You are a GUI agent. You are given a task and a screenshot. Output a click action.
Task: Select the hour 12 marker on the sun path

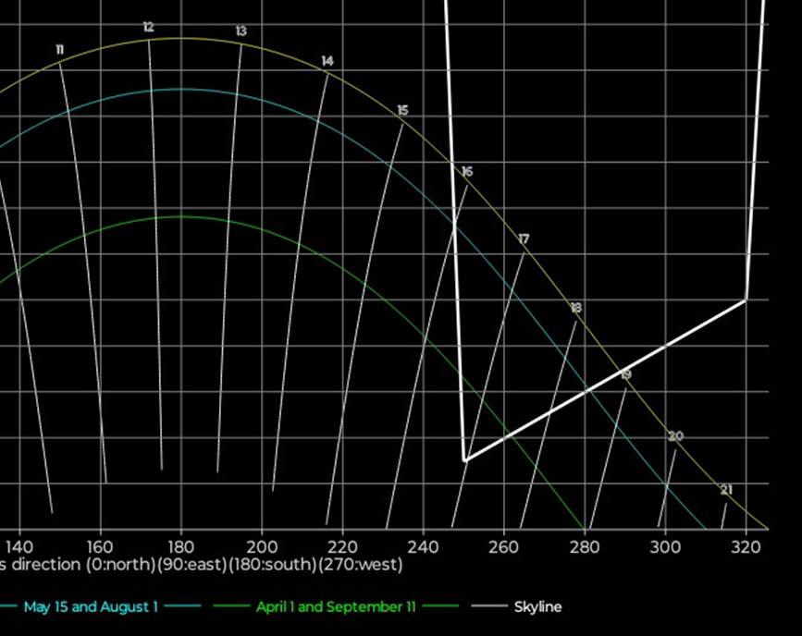coord(148,28)
